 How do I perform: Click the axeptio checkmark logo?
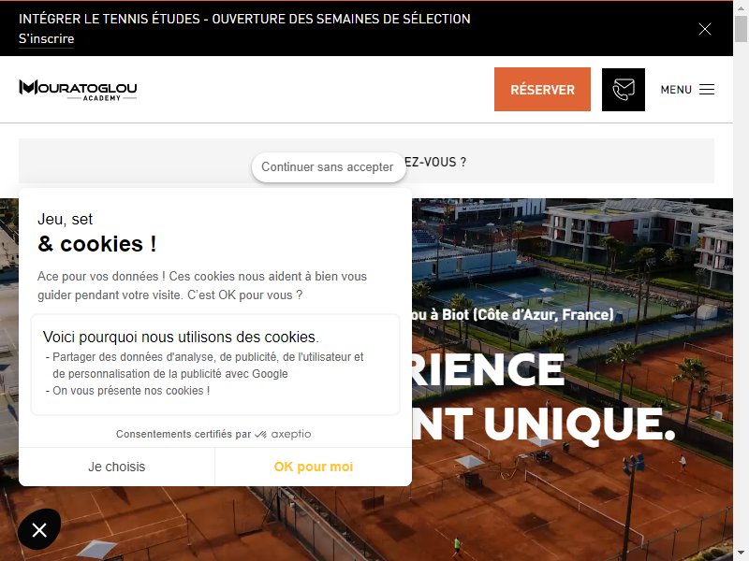point(260,434)
